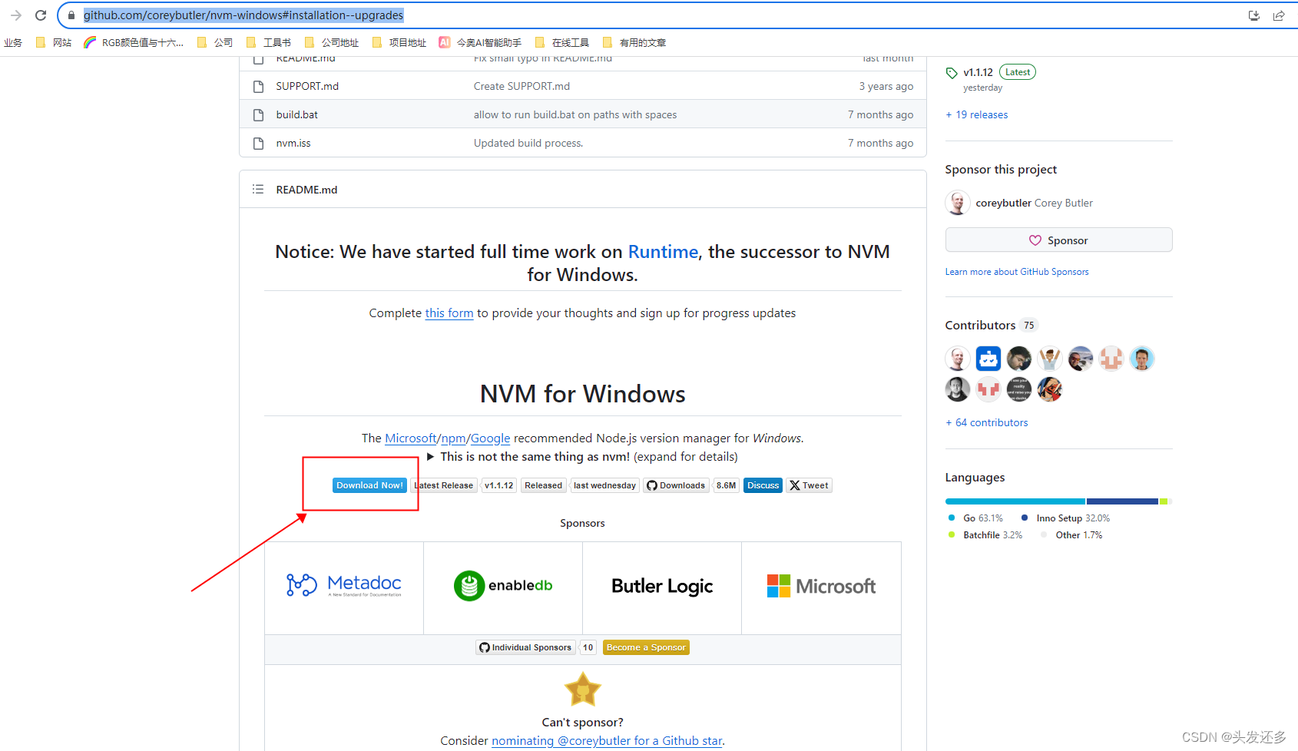Open the 'this form' link
The height and width of the screenshot is (751, 1298).
point(449,313)
